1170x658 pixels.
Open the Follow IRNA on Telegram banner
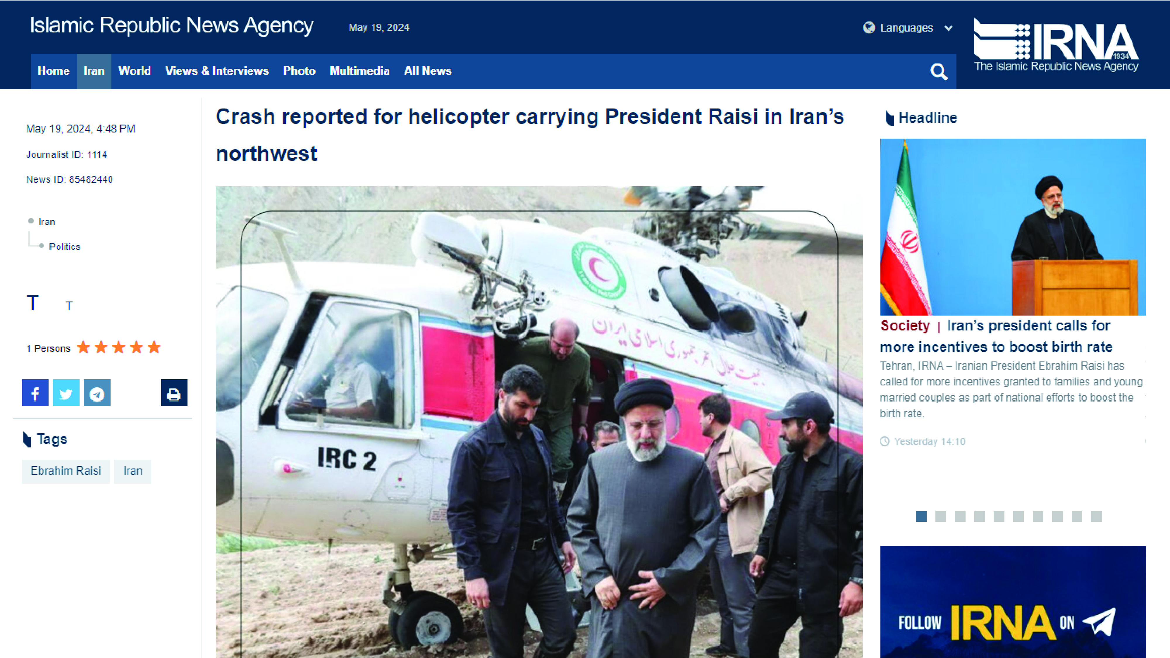[x=1013, y=602]
